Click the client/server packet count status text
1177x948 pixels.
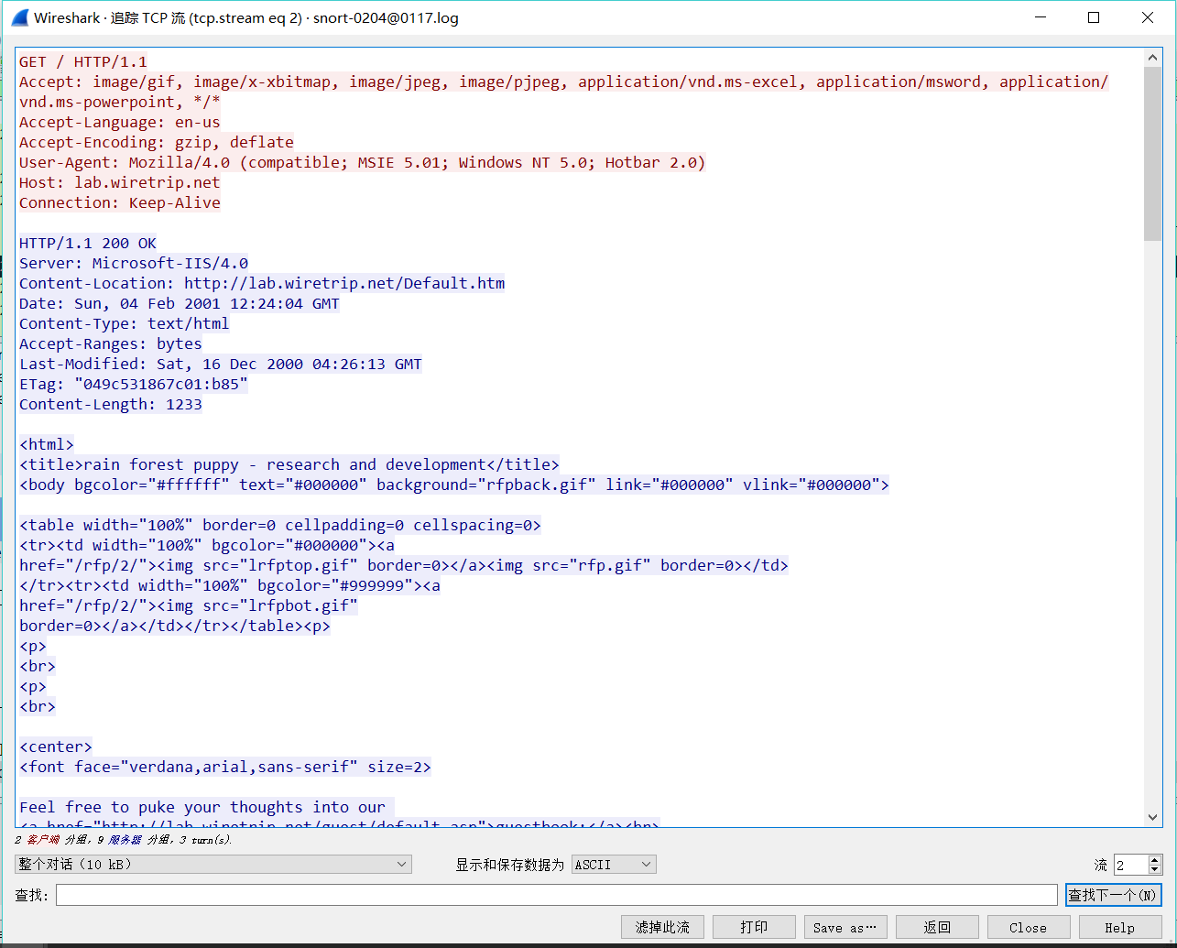point(123,839)
